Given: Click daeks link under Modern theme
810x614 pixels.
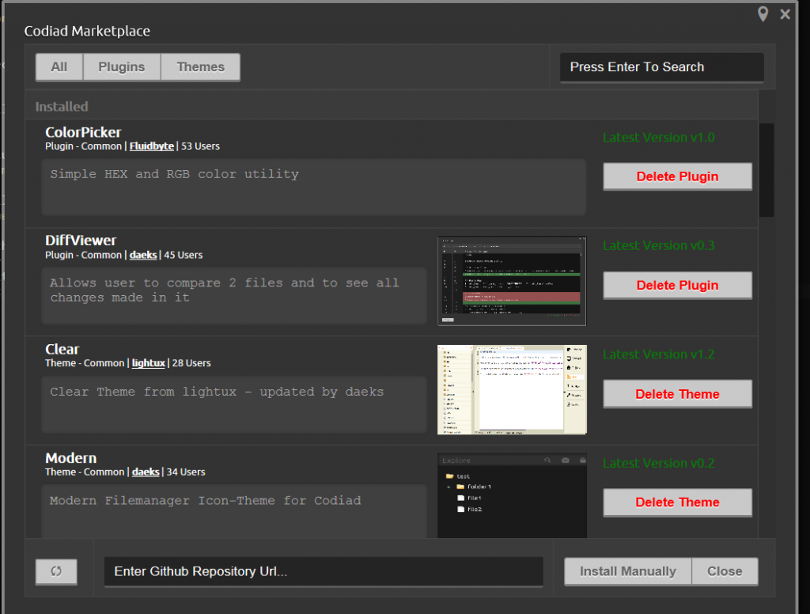Looking at the screenshot, I should pos(146,472).
